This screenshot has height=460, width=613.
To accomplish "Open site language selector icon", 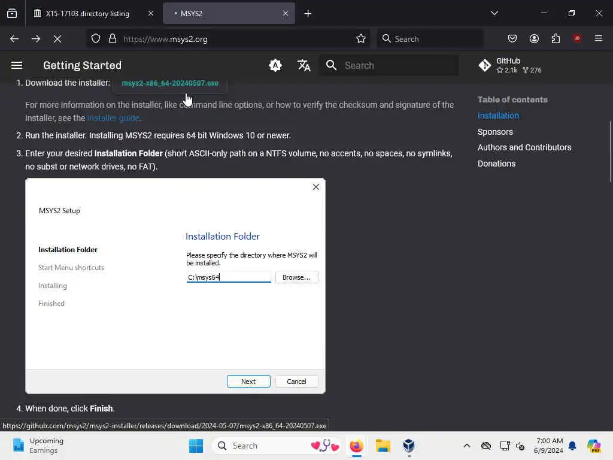I will coord(304,65).
